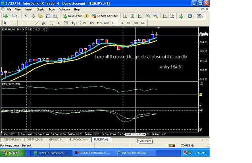Select the Text 'A' tool

coord(58,23)
